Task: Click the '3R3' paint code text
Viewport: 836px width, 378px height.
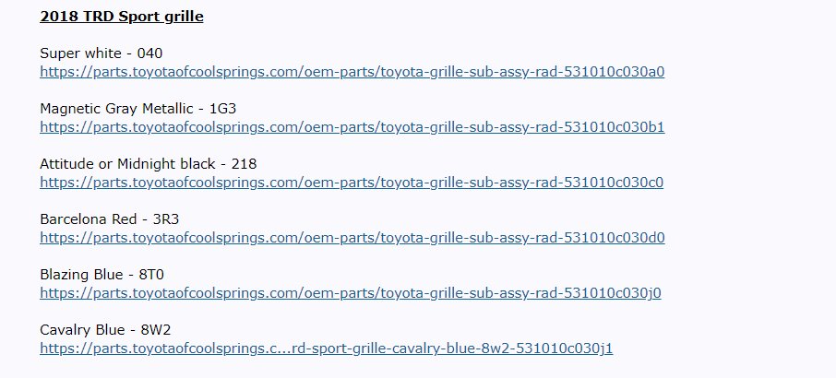Action: (x=165, y=219)
